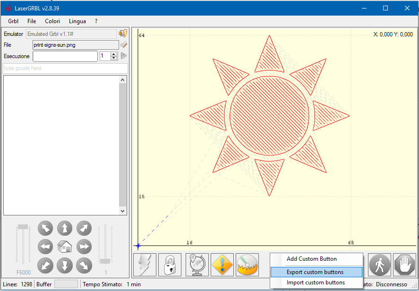This screenshot has height=291, width=419.
Task: Jog left with the west arrow button
Action: pos(45,247)
